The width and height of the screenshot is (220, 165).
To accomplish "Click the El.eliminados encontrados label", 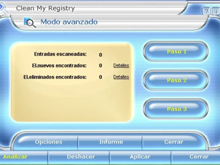I will [x=55, y=77].
